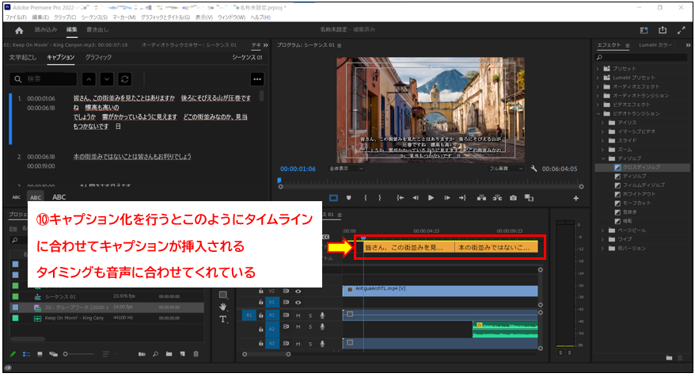Image resolution: width=695 pixels, height=377 pixels.
Task: Click the Extract icon in program monitor
Action: pyautogui.click(x=497, y=198)
